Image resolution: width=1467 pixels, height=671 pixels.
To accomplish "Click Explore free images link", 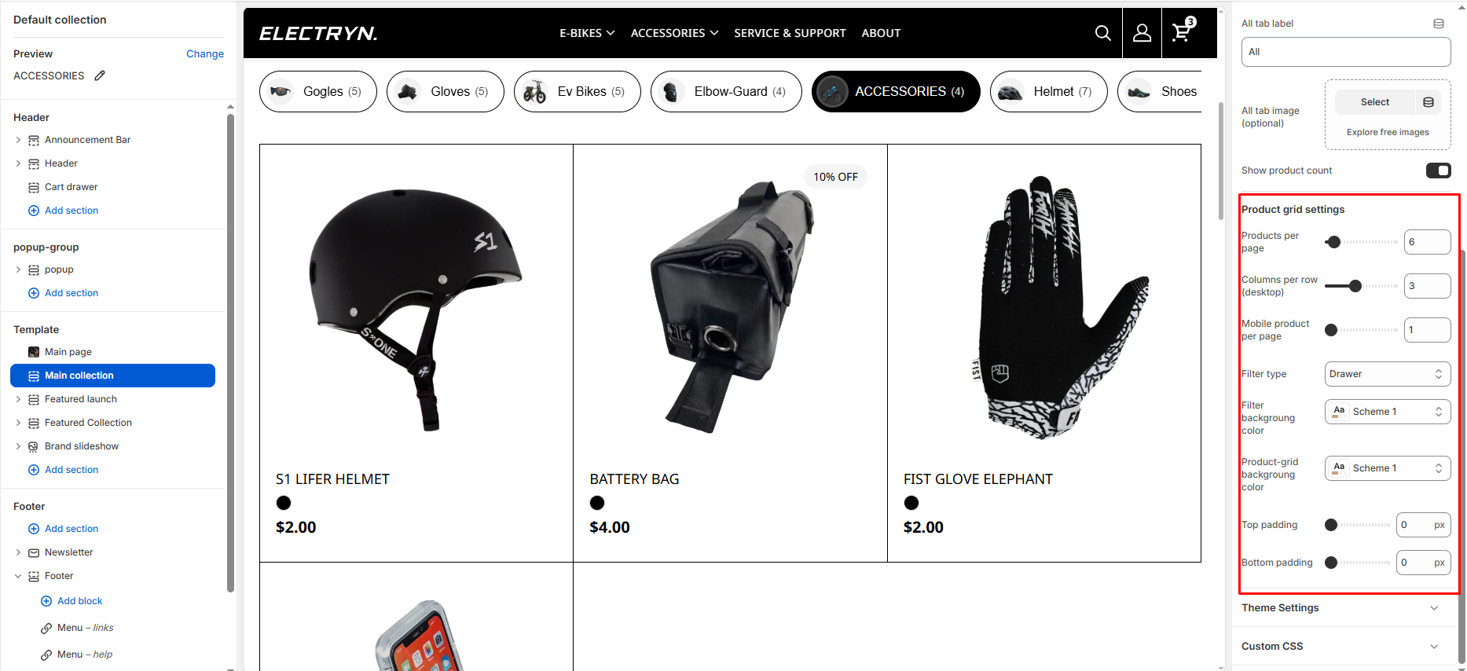I will [x=1388, y=132].
